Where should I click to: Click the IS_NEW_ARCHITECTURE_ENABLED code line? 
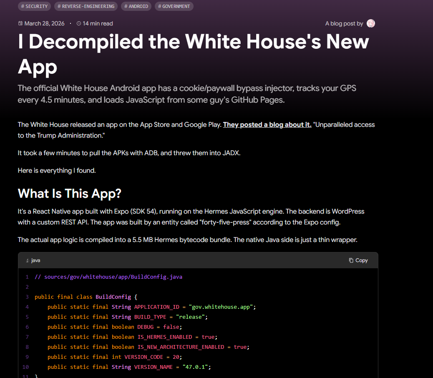pos(148,347)
